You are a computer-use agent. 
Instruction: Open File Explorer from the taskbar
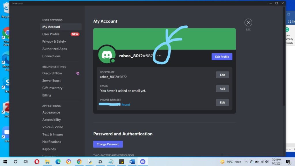(47, 162)
